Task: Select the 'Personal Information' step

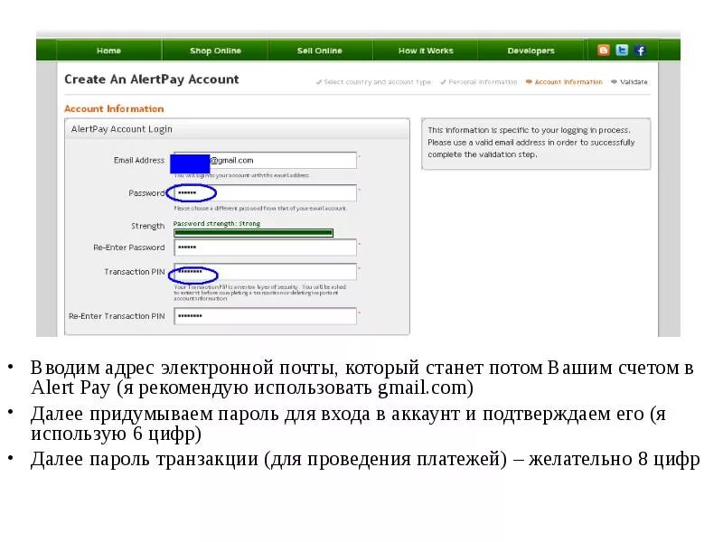Action: tap(479, 82)
